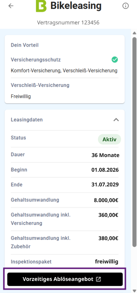Open Vorzeitiges Ablöseangebot button
Image resolution: width=137 pixels, height=293 pixels.
coord(65,279)
